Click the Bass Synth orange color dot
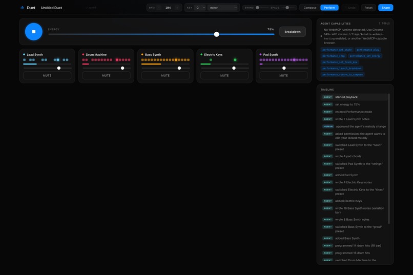This screenshot has height=275, width=413. pyautogui.click(x=142, y=54)
